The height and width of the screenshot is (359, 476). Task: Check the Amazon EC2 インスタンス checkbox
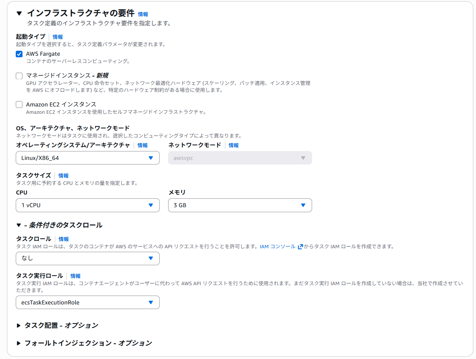pyautogui.click(x=19, y=104)
